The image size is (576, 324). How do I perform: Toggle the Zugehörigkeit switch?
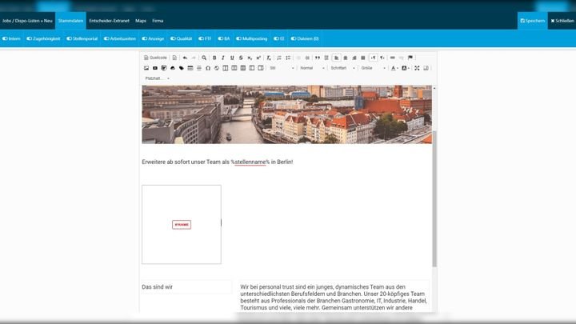tap(43, 38)
